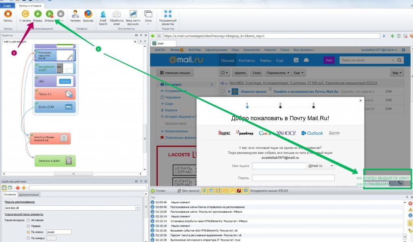Screen dimensions: 413x242
Task: Open the Браузер profile icon
Action: (x=88, y=16)
